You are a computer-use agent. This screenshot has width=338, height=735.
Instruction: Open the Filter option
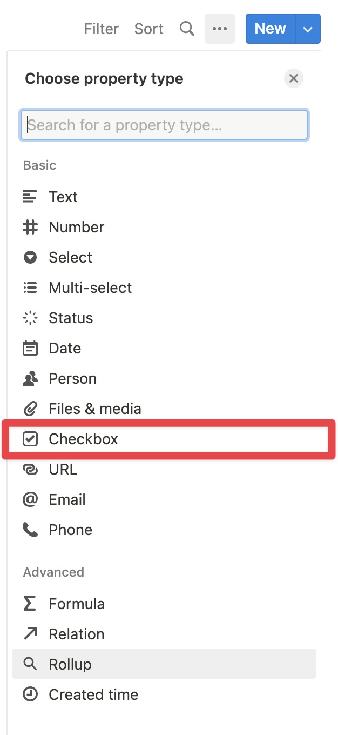tap(102, 29)
